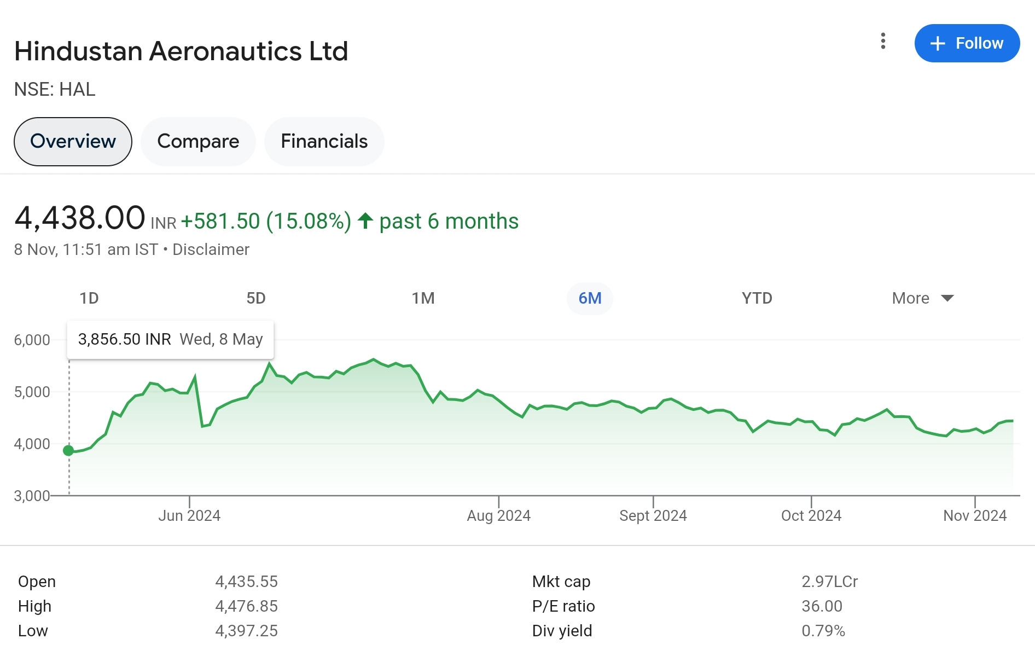The width and height of the screenshot is (1035, 662).
Task: Click the Div yield label
Action: [562, 630]
